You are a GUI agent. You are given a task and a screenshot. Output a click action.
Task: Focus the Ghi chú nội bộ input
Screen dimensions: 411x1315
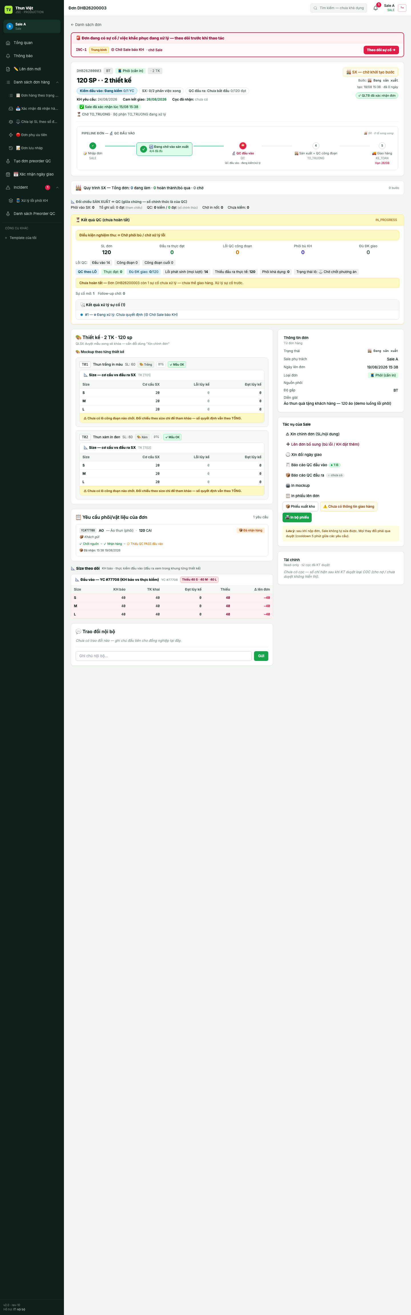pyautogui.click(x=164, y=656)
